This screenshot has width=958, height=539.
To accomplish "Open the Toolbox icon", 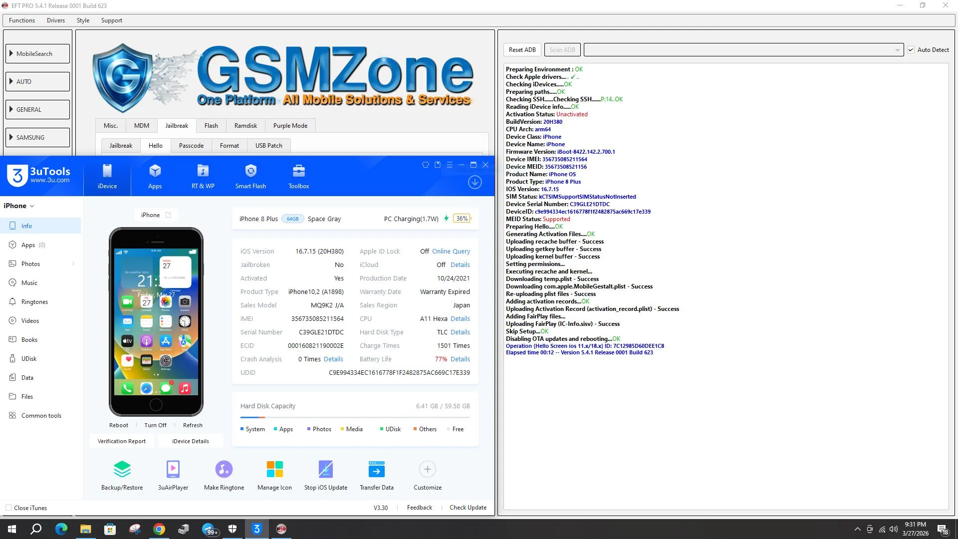I will pyautogui.click(x=298, y=172).
